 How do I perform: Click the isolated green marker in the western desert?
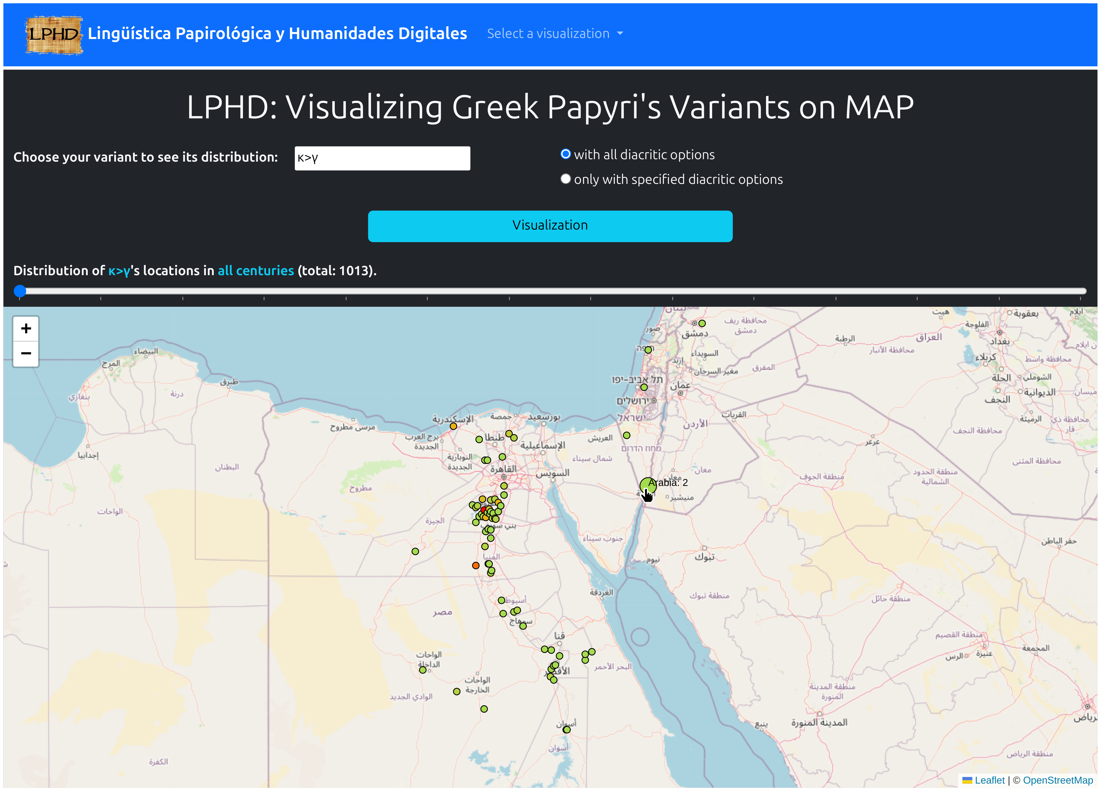point(415,552)
